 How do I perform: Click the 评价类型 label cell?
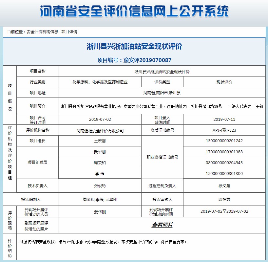(x=162, y=82)
